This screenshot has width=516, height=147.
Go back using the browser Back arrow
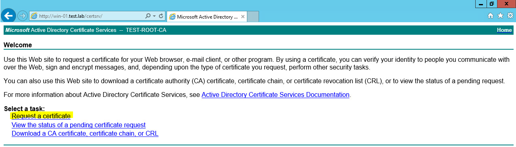8,16
